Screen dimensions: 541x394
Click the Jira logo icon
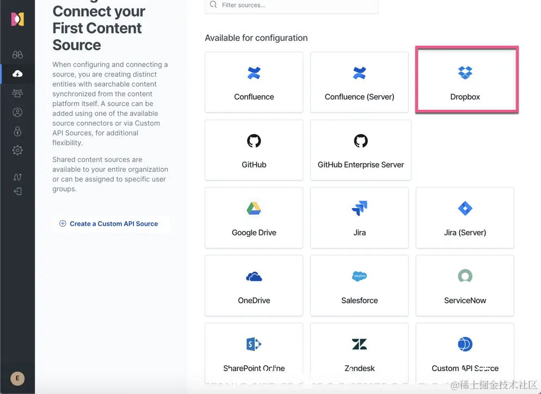(x=360, y=208)
